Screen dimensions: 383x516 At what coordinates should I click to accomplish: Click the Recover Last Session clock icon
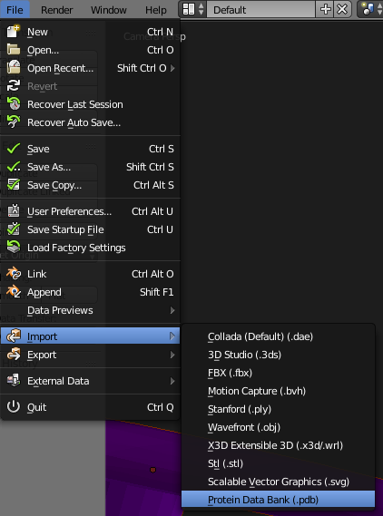14,104
